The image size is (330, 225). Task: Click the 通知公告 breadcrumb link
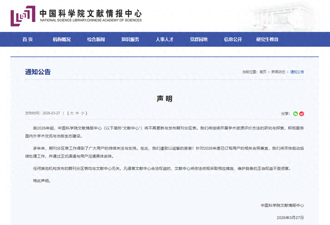[x=297, y=72]
